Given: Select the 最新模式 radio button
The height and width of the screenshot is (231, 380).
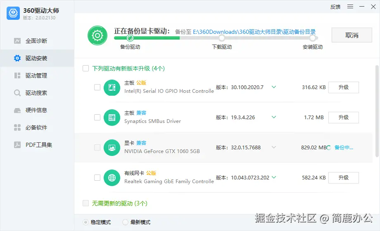Looking at the screenshot, I should (x=125, y=222).
